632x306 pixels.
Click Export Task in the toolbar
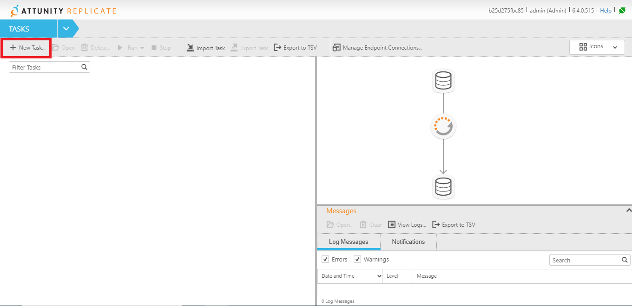[250, 48]
